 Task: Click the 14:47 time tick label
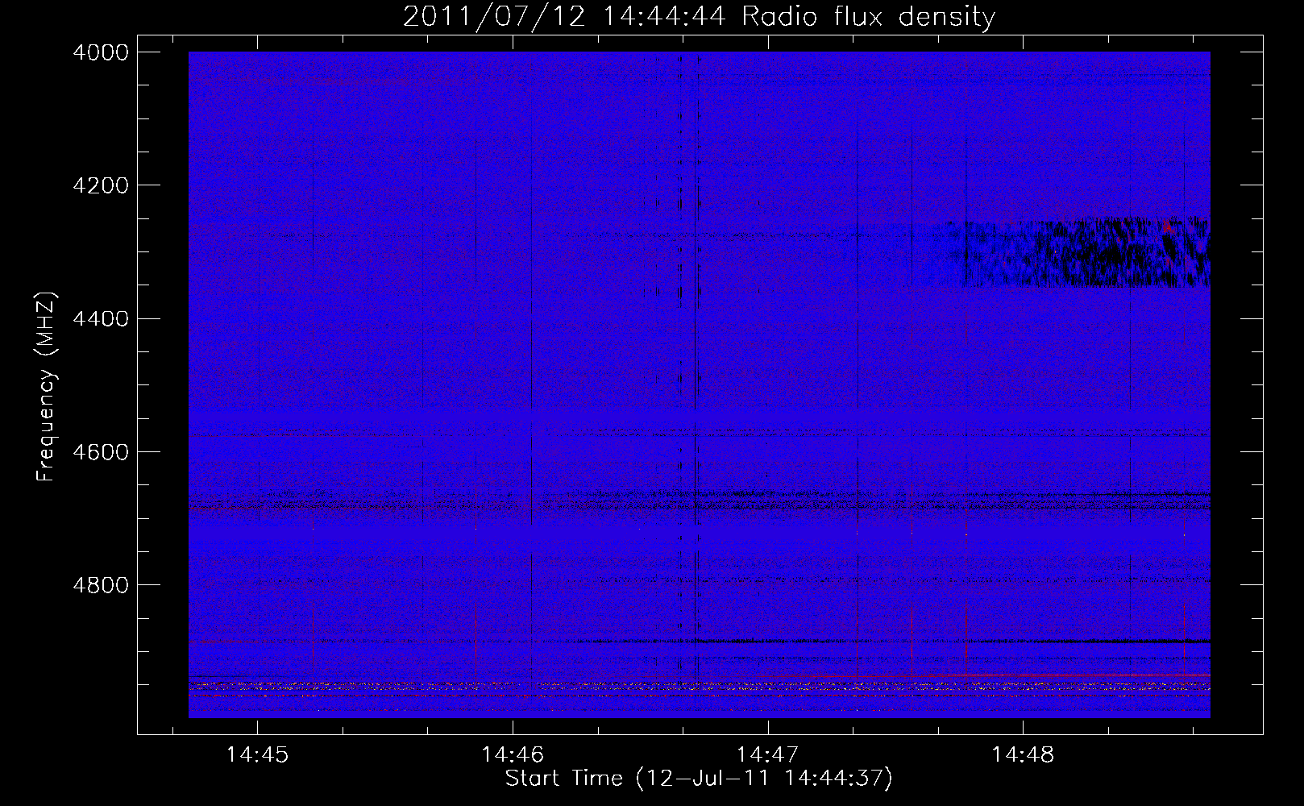click(768, 755)
